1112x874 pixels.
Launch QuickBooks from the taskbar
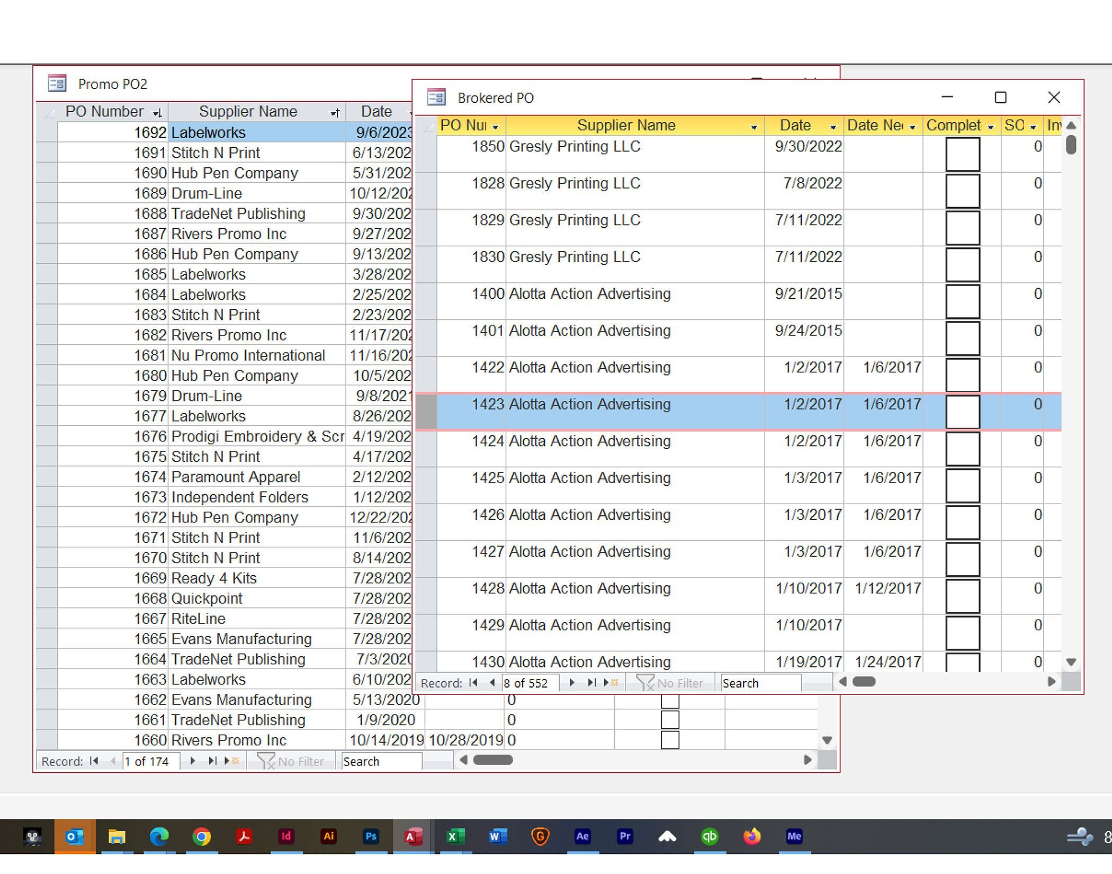point(710,836)
